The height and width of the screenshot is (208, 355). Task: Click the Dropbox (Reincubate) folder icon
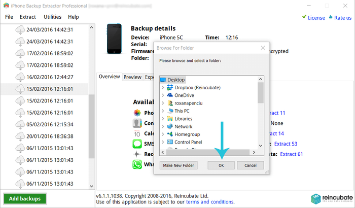click(x=170, y=87)
